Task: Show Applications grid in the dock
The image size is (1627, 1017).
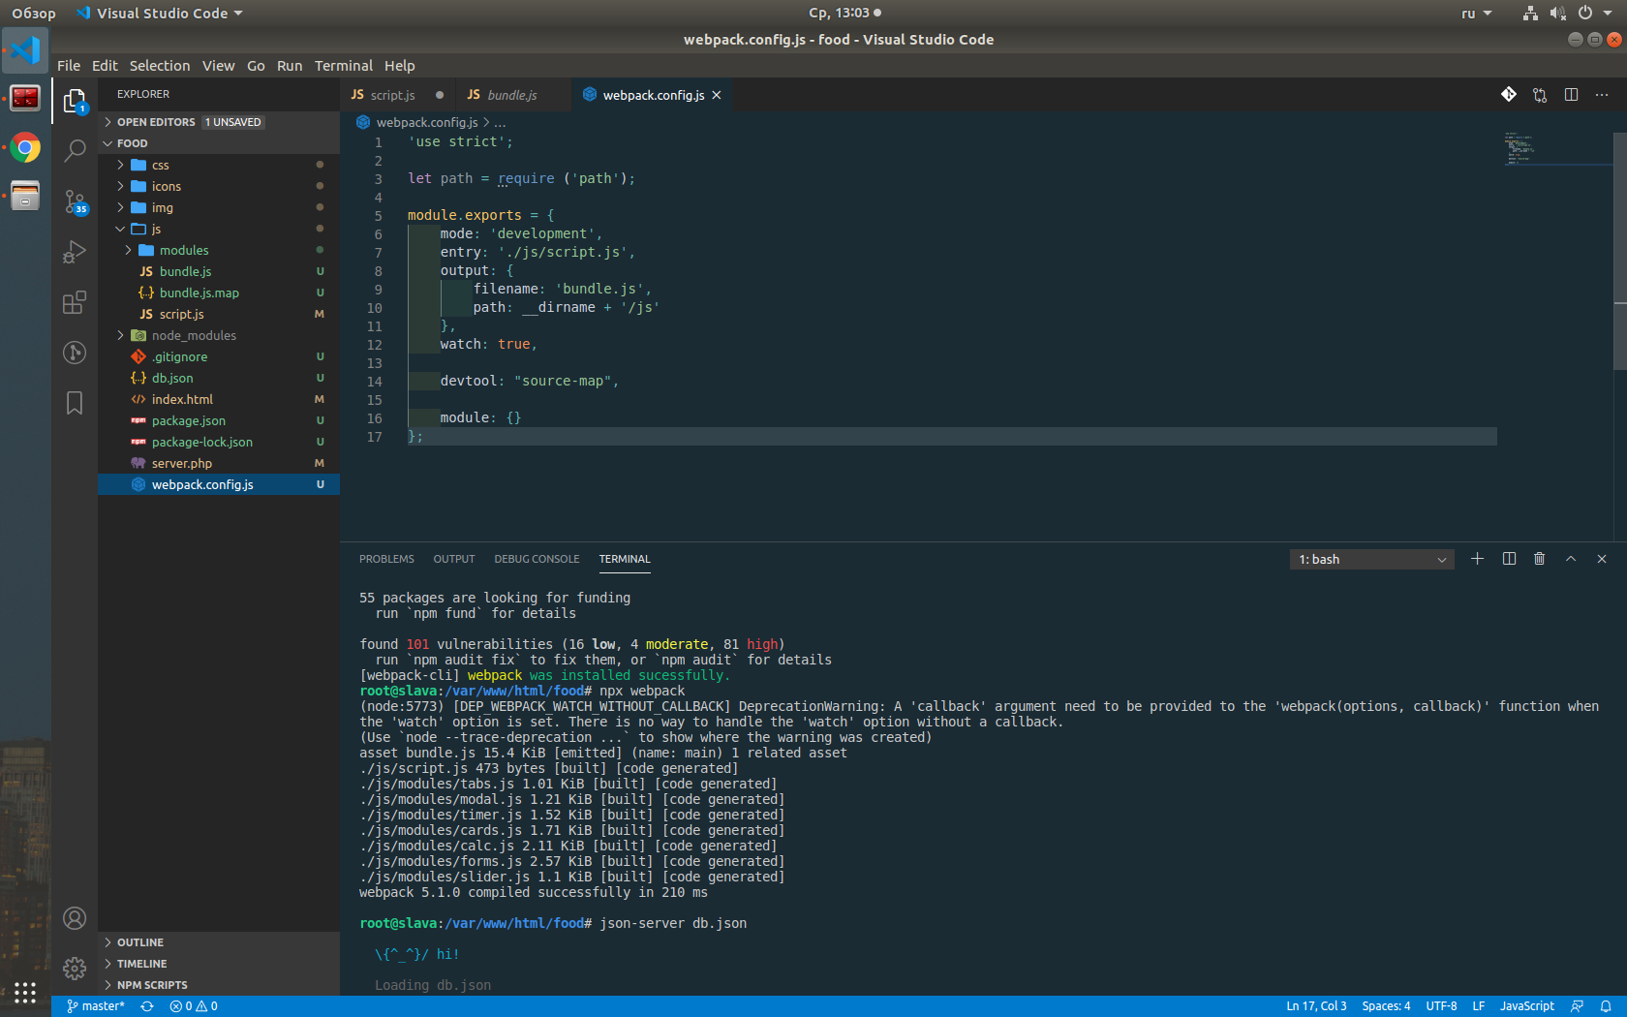Action: tap(25, 992)
